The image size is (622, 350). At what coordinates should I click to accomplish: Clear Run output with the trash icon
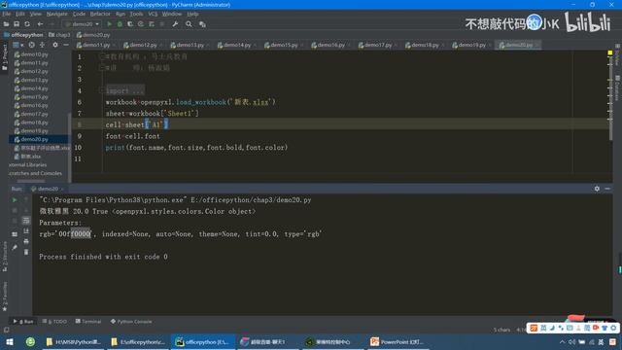coord(26,252)
